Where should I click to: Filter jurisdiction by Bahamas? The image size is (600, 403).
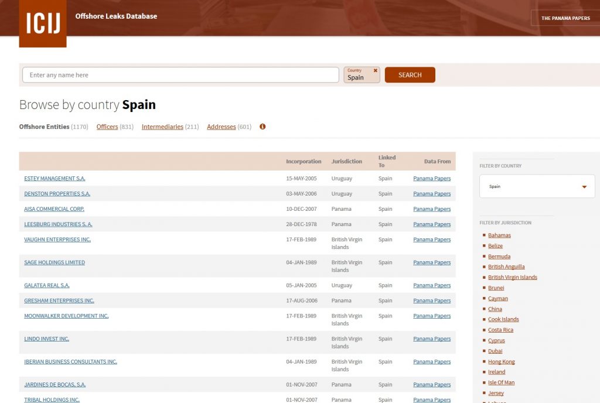[x=499, y=235]
